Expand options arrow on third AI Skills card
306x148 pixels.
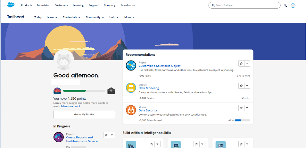tap(247, 144)
